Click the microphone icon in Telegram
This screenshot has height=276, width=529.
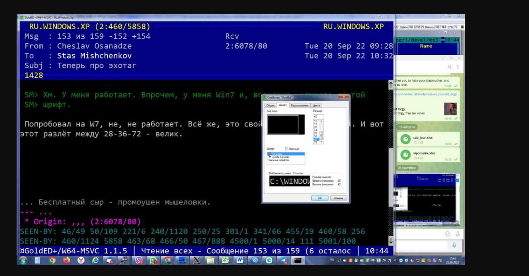(x=458, y=234)
